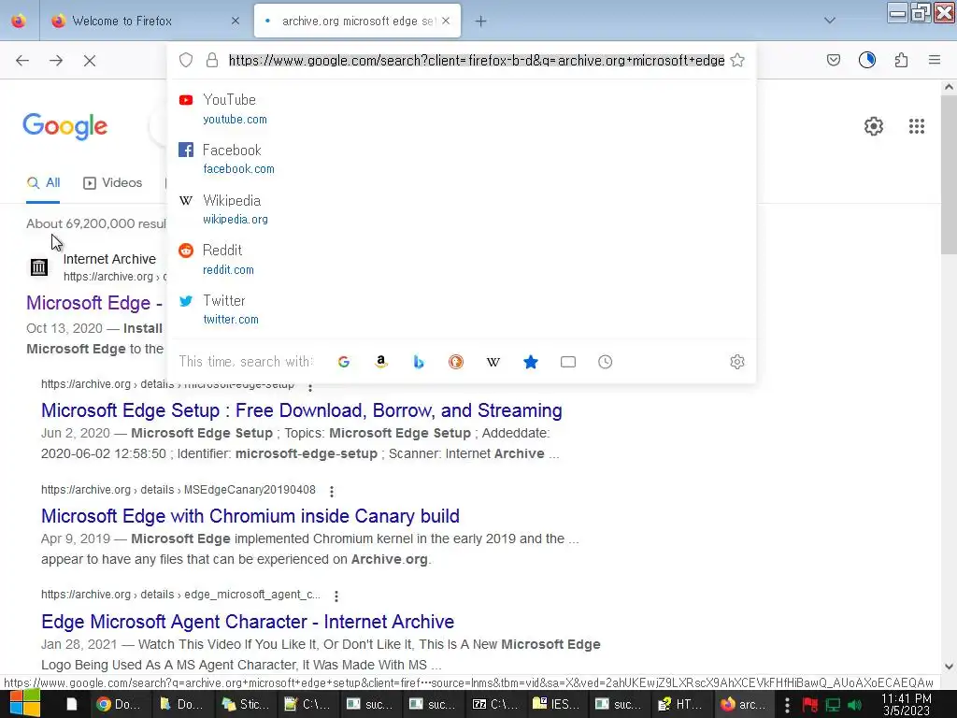Open Microsoft Edge Setup Free Download result

coord(302,410)
